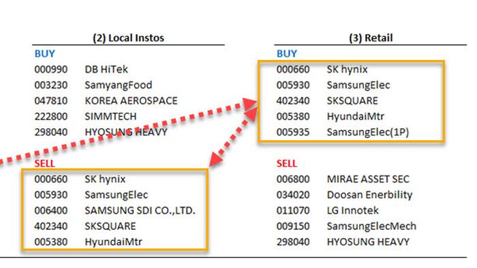Click code 005380 in Retail BUY list
This screenshot has width=477, height=268.
293,117
